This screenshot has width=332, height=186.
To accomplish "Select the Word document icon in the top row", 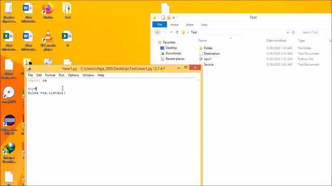I will (x=28, y=12).
